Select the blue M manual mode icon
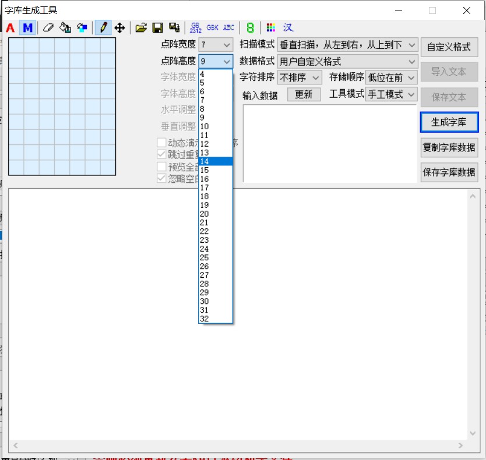This screenshot has height=460, width=486. point(27,28)
